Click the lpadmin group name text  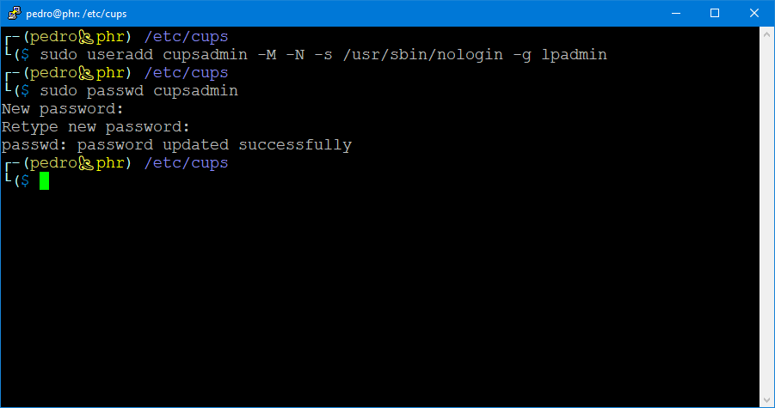(x=575, y=55)
